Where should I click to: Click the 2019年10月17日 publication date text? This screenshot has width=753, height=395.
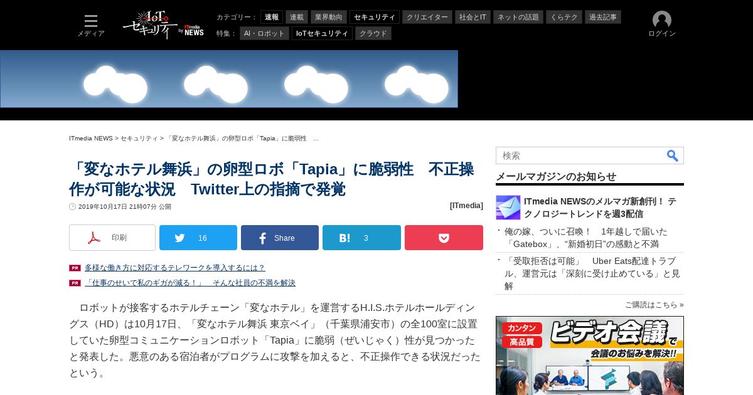125,207
